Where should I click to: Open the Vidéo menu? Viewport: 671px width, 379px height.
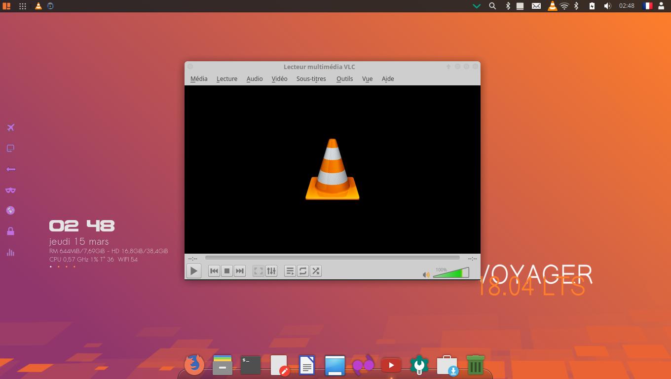click(279, 78)
